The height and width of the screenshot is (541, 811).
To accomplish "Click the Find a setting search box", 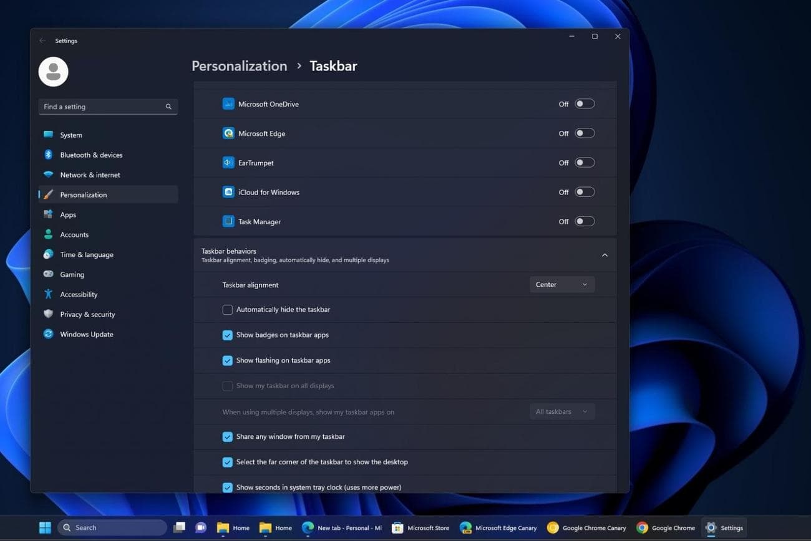I will coord(103,107).
